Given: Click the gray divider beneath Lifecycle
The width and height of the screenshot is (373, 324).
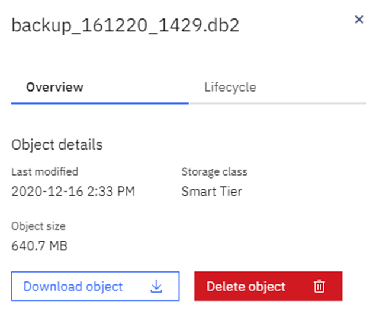Looking at the screenshot, I should pyautogui.click(x=278, y=103).
